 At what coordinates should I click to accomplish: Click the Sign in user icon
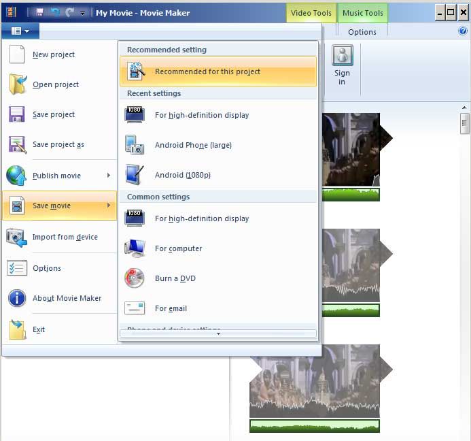pyautogui.click(x=343, y=55)
